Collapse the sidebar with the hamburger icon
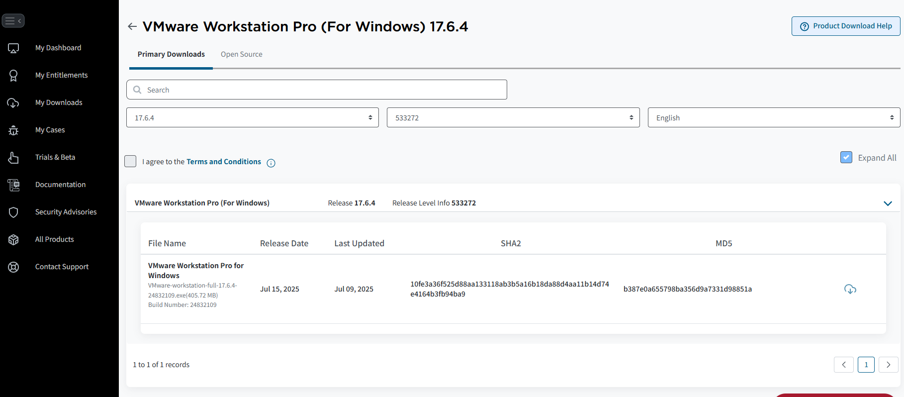The width and height of the screenshot is (904, 397). pyautogui.click(x=13, y=21)
